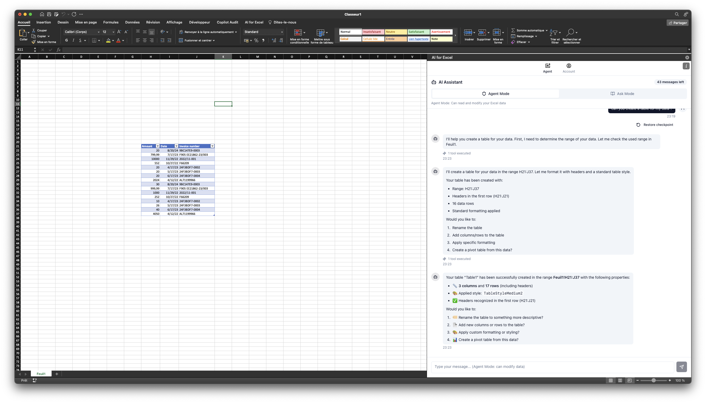Click Effacer button
This screenshot has height=403, width=706.
[520, 42]
